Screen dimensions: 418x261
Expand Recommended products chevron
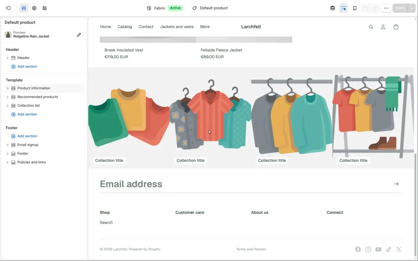[7, 97]
